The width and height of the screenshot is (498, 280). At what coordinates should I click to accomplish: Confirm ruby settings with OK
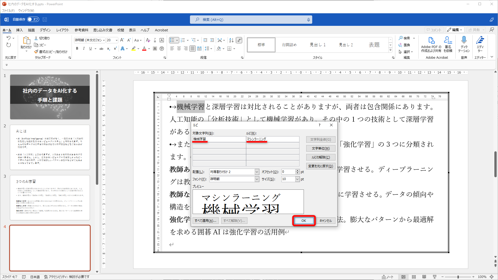304,221
